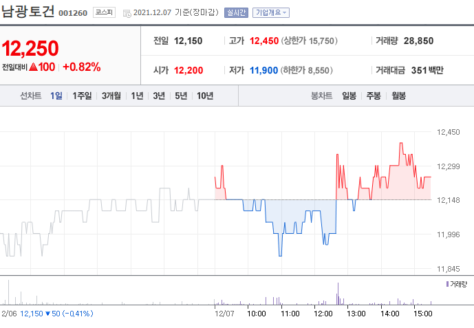Select the 10년 chart range
This screenshot has height=328, width=474.
point(205,96)
